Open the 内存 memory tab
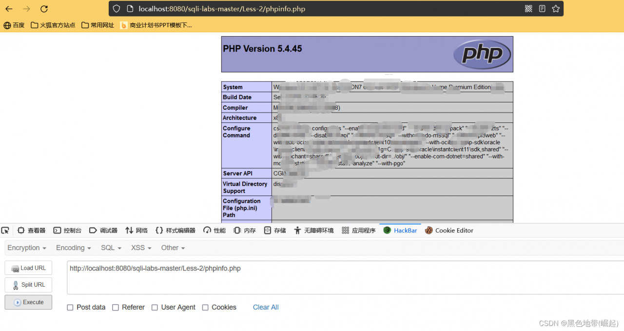Image resolution: width=624 pixels, height=331 pixels. [x=245, y=231]
